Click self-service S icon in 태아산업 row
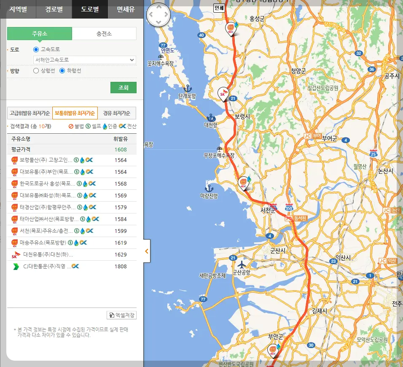Viewport: 403px width, 367px height. coord(83,219)
